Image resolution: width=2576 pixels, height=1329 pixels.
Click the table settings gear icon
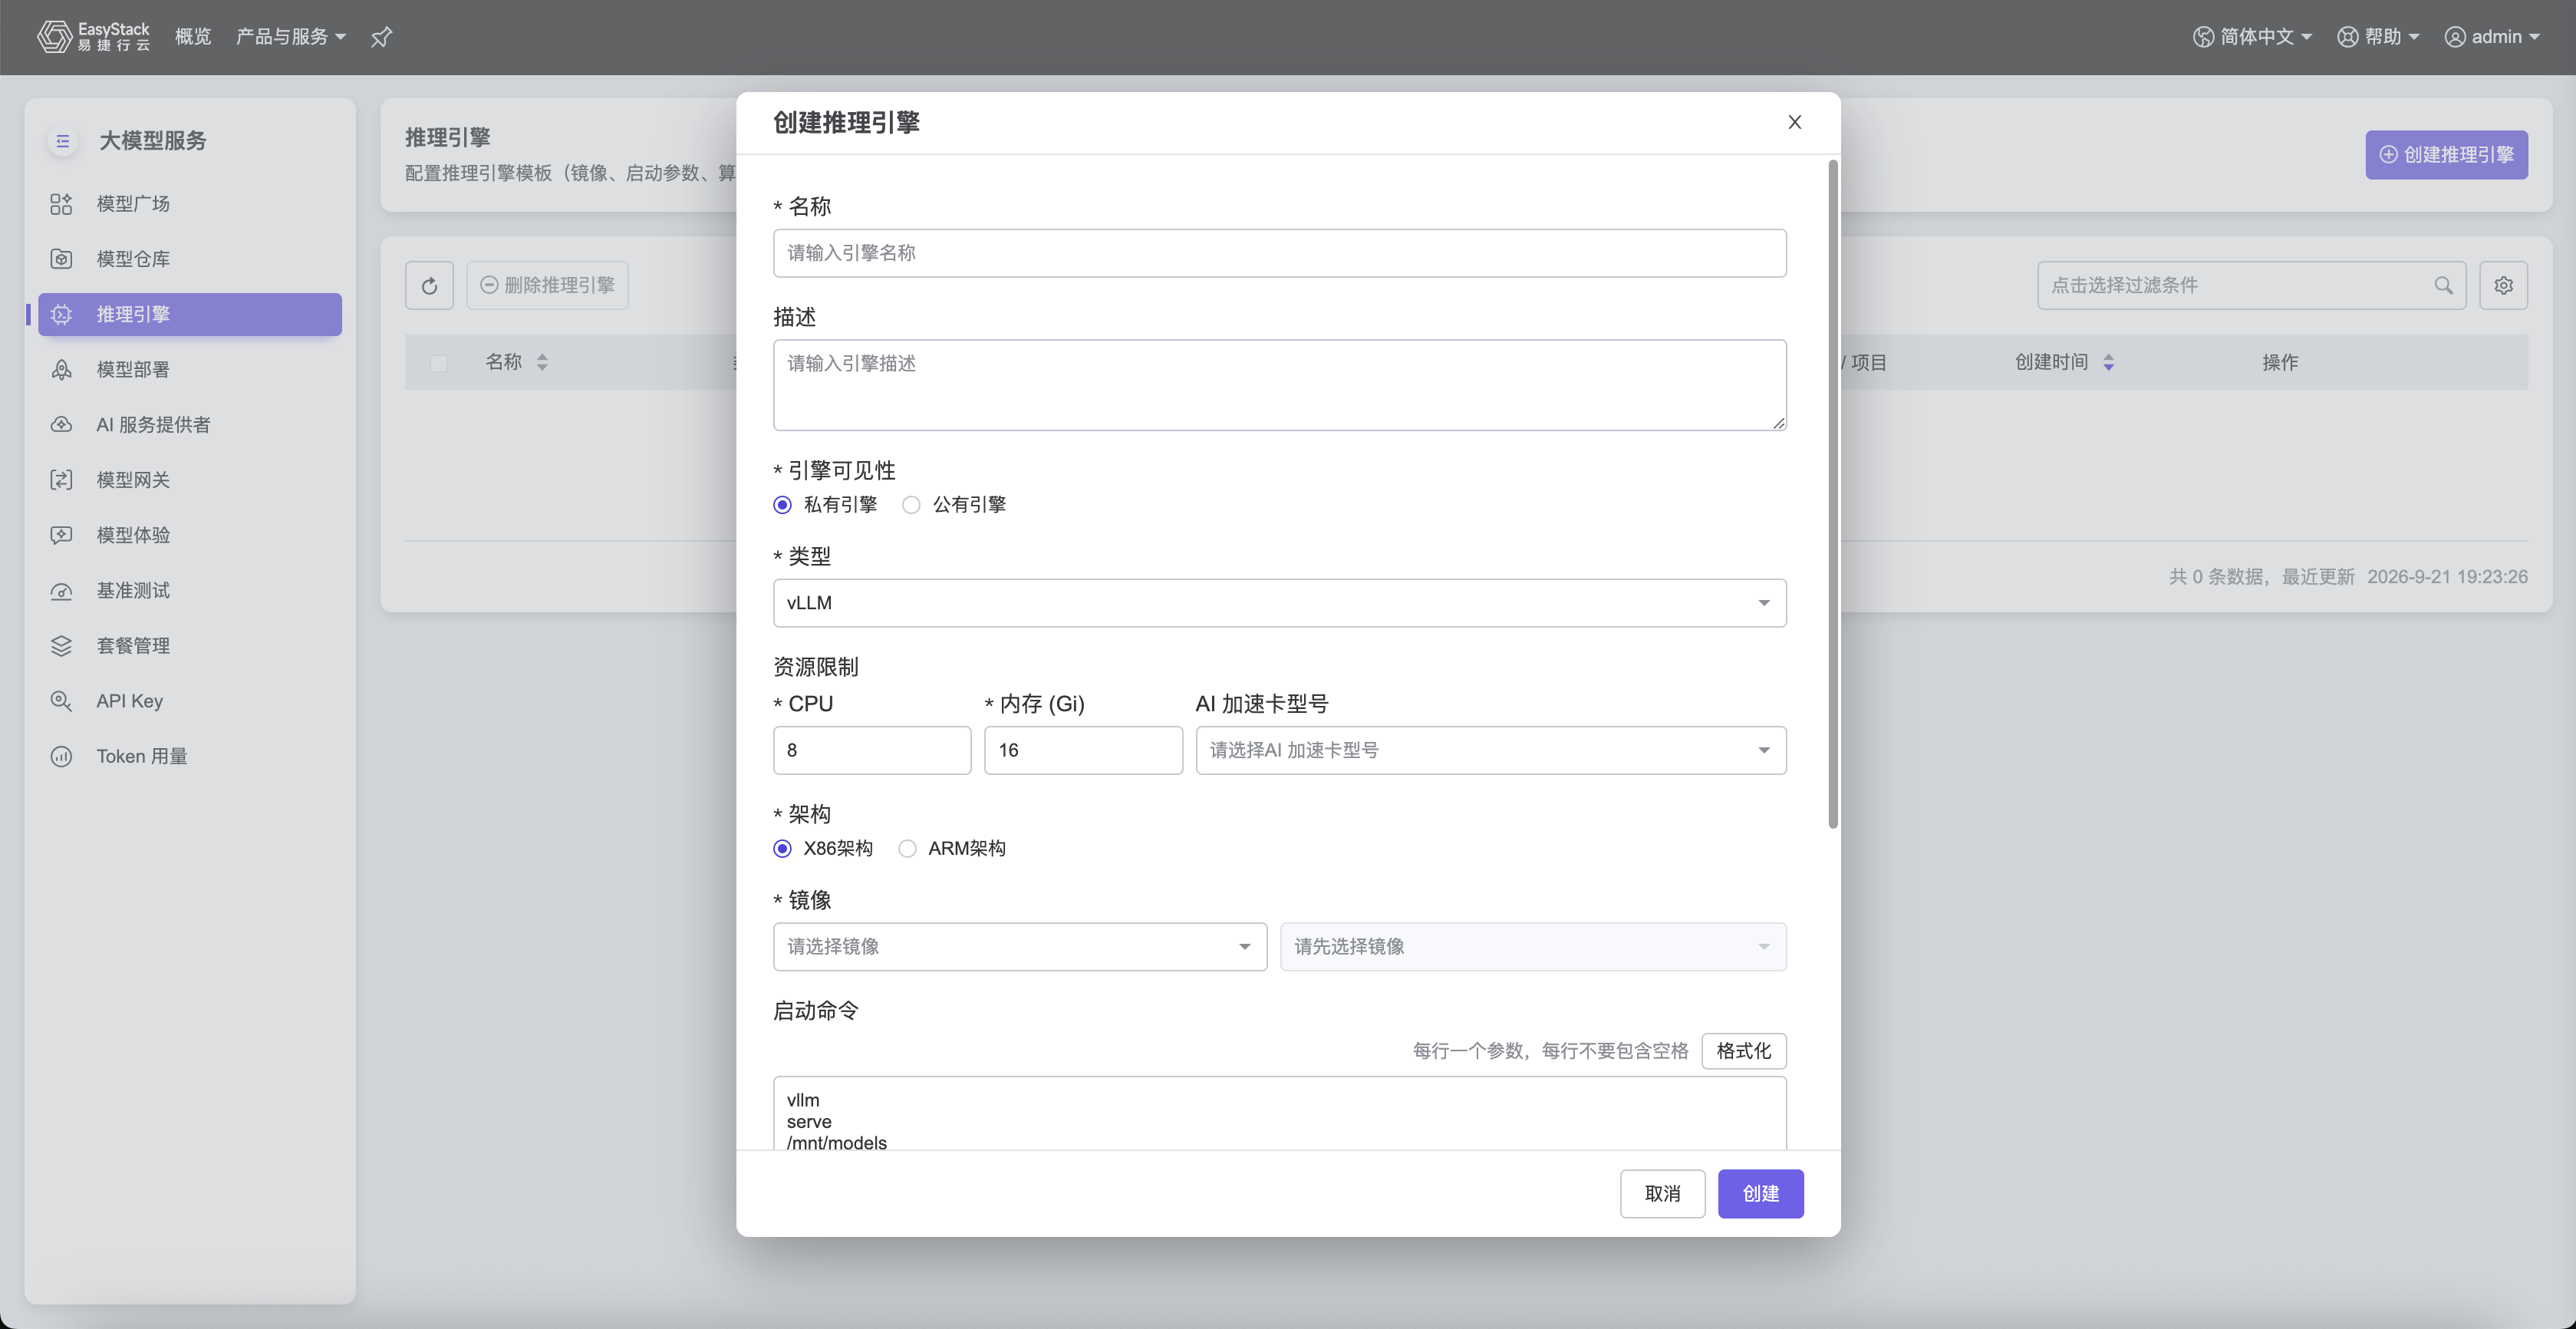(x=2503, y=286)
